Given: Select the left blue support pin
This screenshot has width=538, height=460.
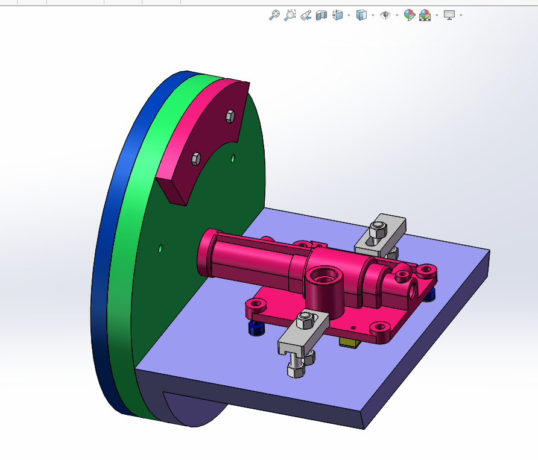Looking at the screenshot, I should tap(256, 329).
